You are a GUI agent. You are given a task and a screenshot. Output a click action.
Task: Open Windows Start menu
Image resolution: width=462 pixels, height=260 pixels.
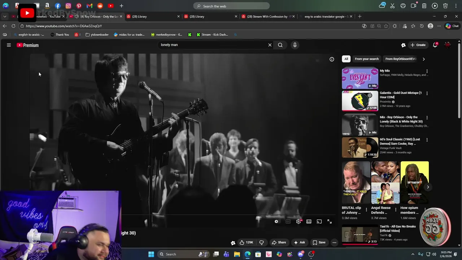(151, 254)
